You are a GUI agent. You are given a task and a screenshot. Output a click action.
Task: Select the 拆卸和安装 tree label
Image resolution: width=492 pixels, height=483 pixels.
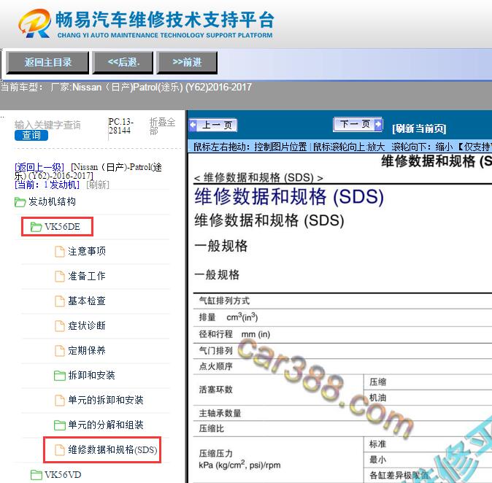[x=92, y=375]
